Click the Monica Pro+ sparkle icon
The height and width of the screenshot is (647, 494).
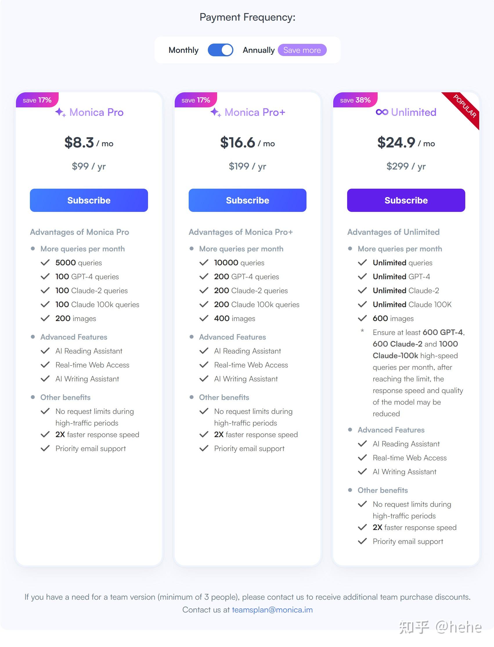pyautogui.click(x=216, y=112)
